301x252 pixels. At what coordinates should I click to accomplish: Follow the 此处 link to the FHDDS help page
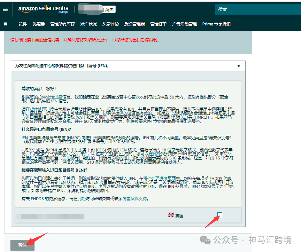82,199
